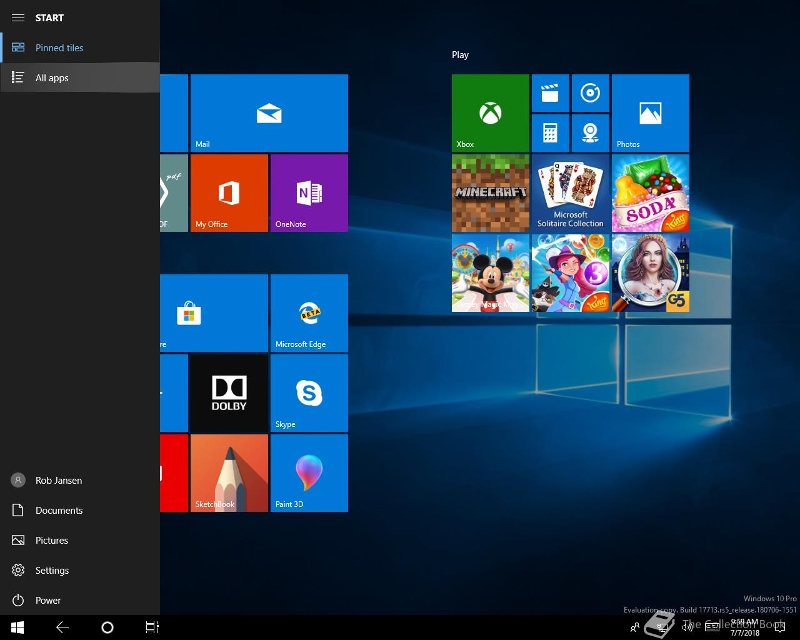Click the Windows Start button
Image resolution: width=800 pixels, height=640 pixels.
pos(17,627)
